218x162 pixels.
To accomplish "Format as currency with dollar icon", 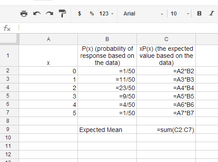I will [x=79, y=14].
